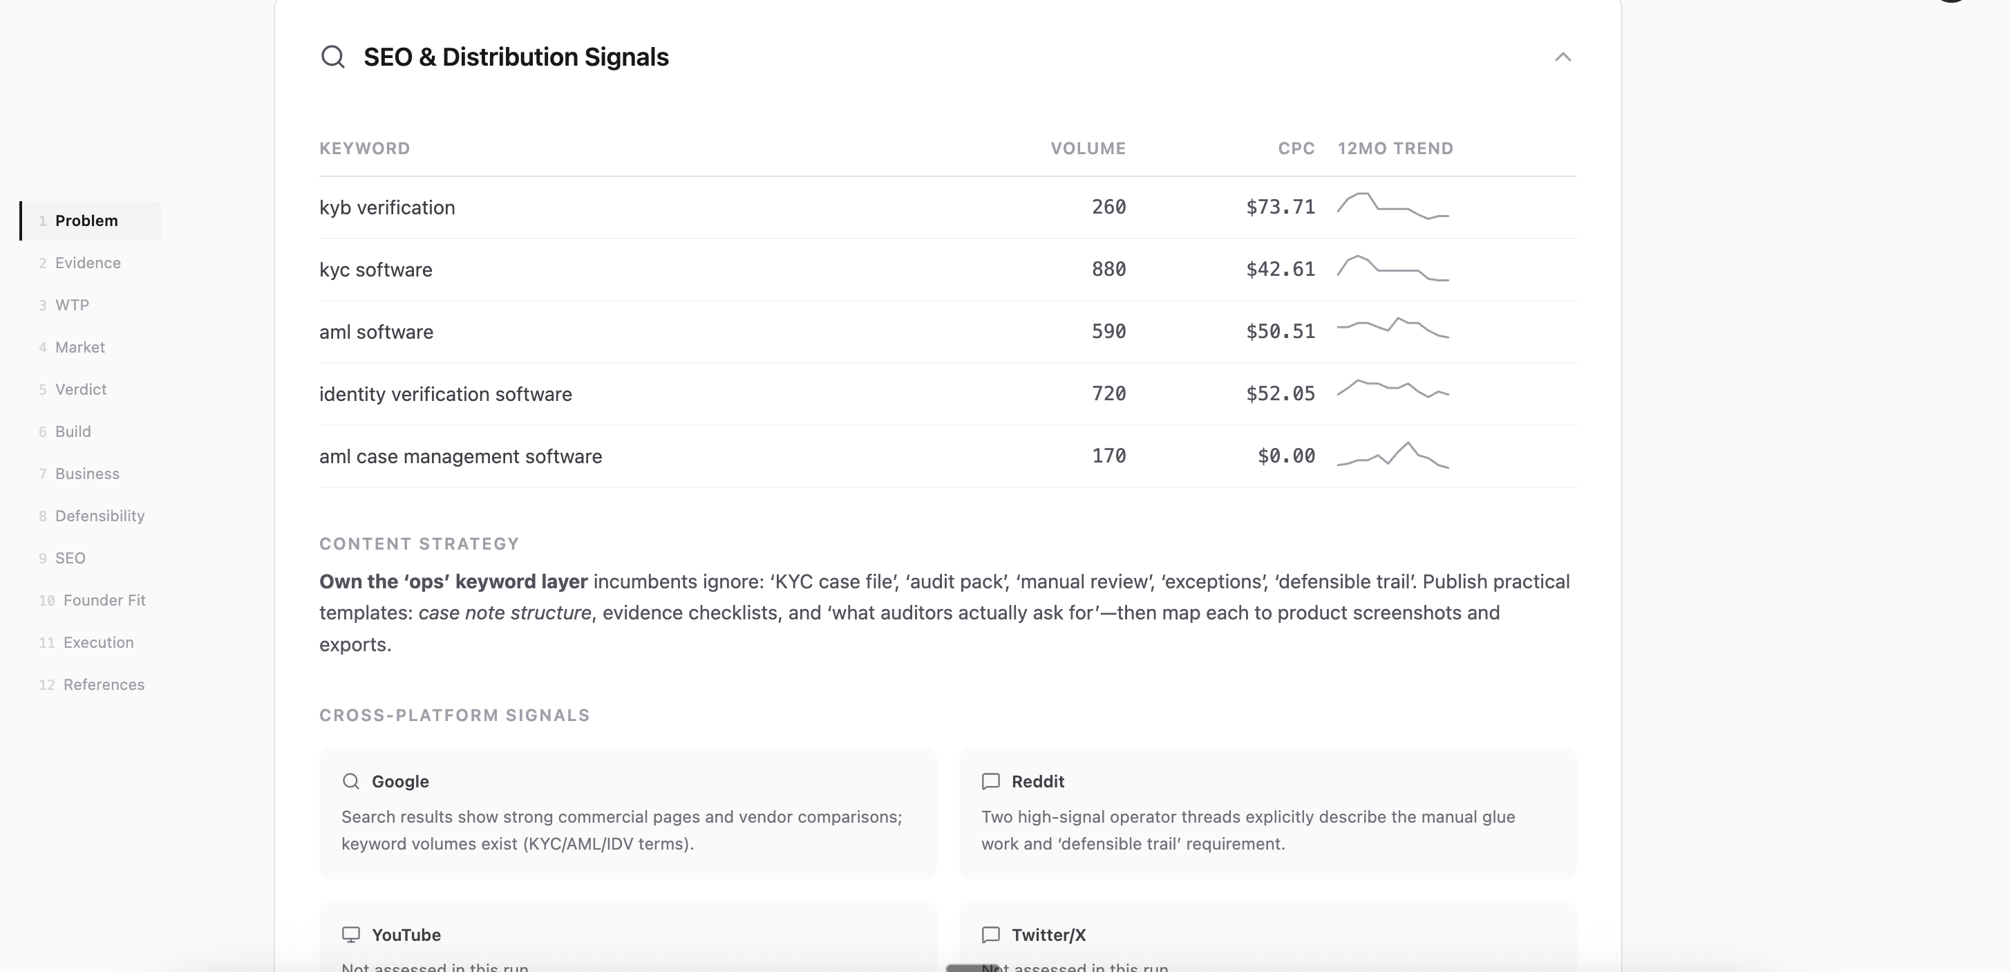
Task: Collapse the SEO & Distribution Signals section
Action: pyautogui.click(x=1562, y=57)
